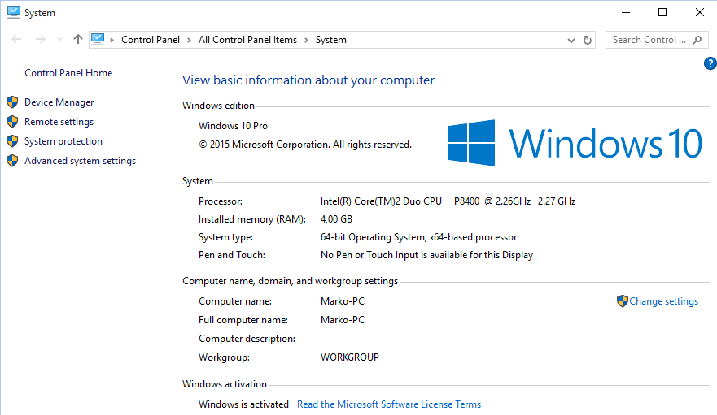This screenshot has height=415, width=717.
Task: Click the search magnifier icon
Action: click(x=697, y=40)
